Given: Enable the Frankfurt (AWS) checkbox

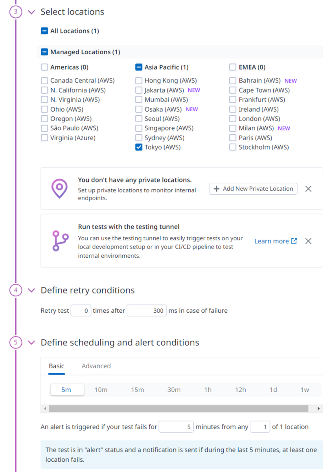Looking at the screenshot, I should point(233,100).
